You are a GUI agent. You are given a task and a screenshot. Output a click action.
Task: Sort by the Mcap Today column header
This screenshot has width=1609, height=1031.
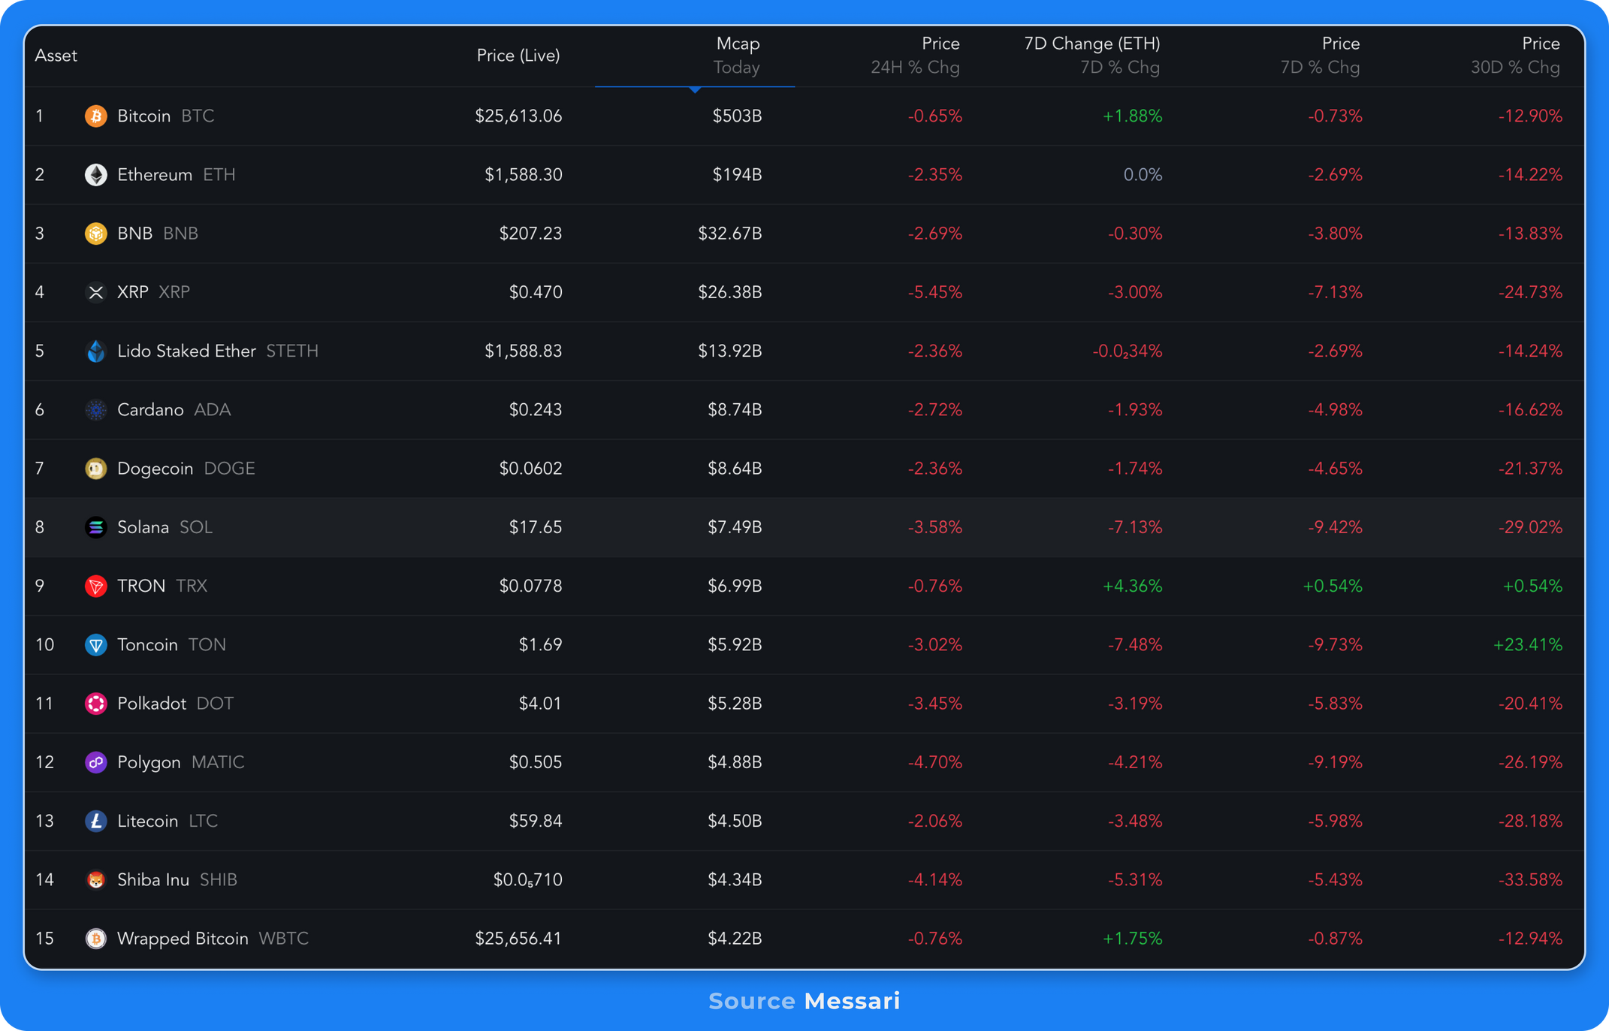736,56
